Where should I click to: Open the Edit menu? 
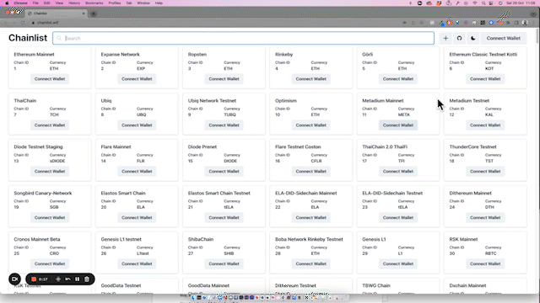(47, 3)
